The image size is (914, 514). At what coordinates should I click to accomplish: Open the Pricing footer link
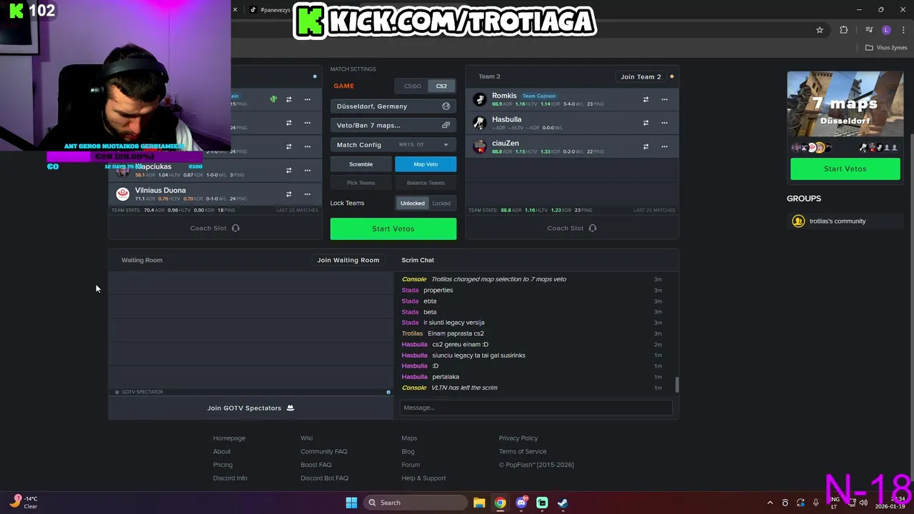(x=223, y=465)
